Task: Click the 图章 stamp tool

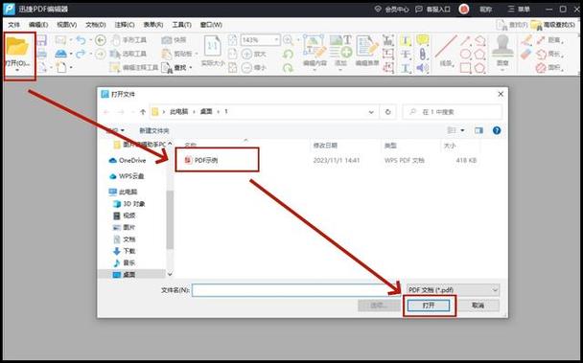Action: click(502, 52)
